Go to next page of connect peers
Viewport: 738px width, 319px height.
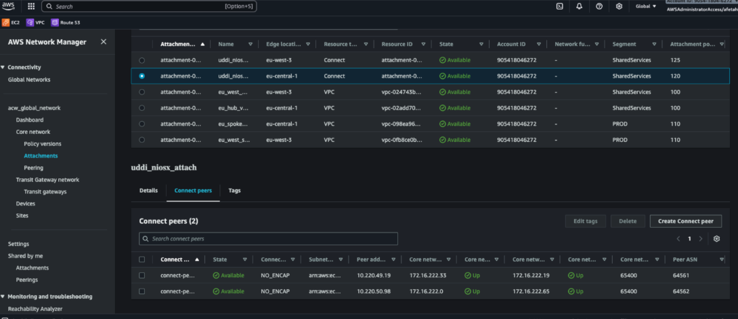coord(700,239)
